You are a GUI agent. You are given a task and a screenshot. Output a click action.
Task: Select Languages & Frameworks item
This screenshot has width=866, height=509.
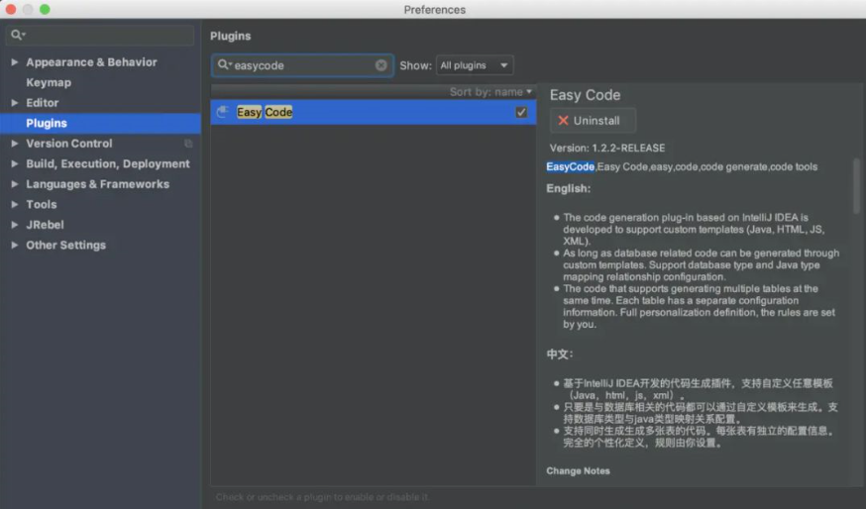tap(98, 184)
